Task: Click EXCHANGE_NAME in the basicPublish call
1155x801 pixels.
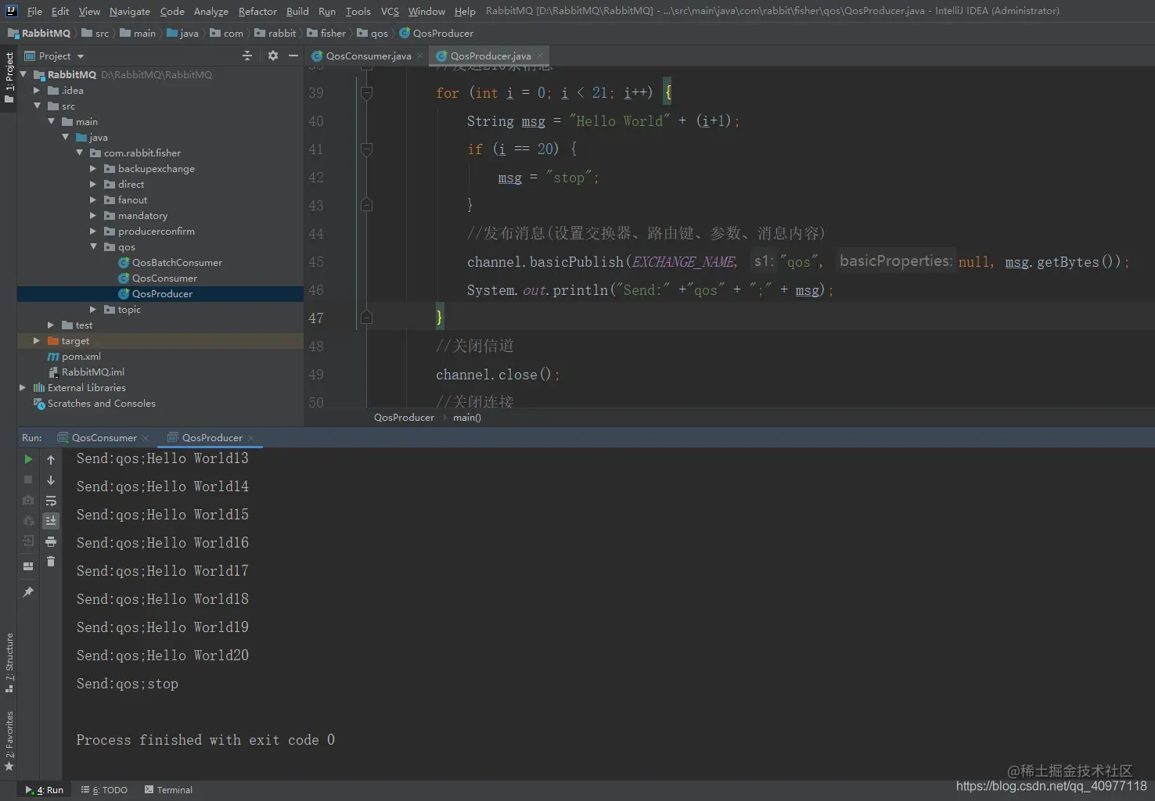Action: pyautogui.click(x=684, y=262)
